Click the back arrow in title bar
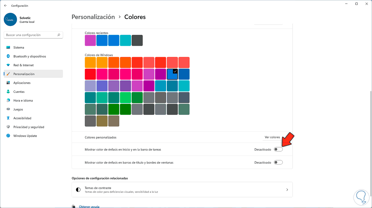This screenshot has height=208, width=372. click(x=5, y=6)
